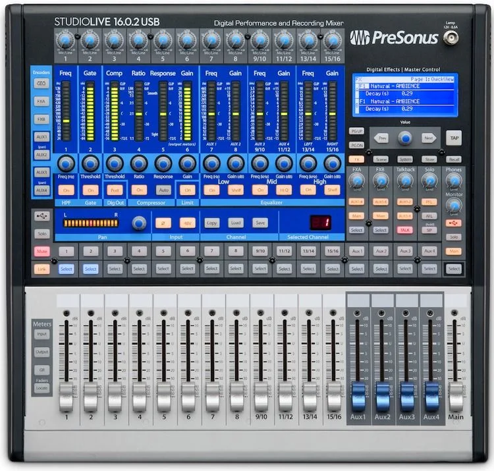The image size is (494, 471).
Task: Switch meters to Input mode
Action: coord(41,334)
